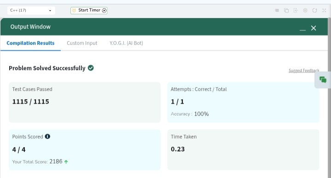331x178 pixels.
Task: Click the '1 / 1' attempts value
Action: coord(177,102)
